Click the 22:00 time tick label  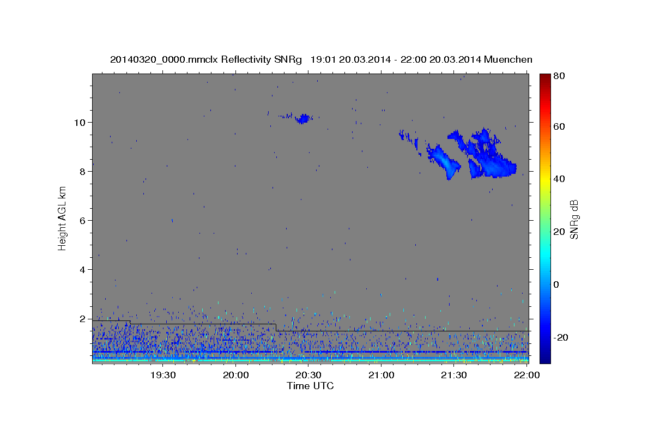(526, 375)
